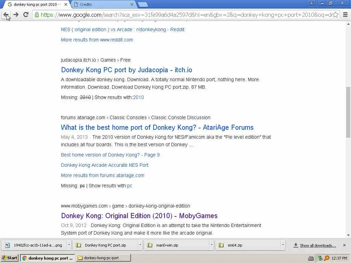
Task: Open Donkey Kong PC port by Judacopia result
Action: [x=126, y=70]
